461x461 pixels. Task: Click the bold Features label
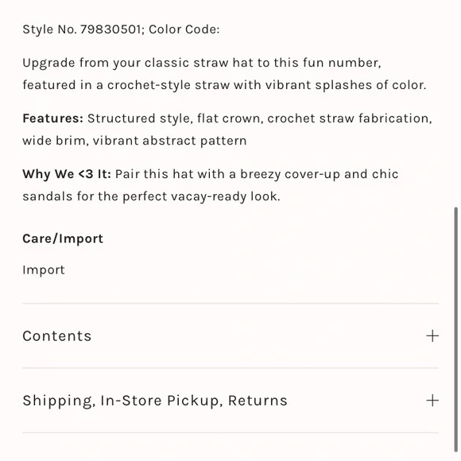[x=53, y=118]
